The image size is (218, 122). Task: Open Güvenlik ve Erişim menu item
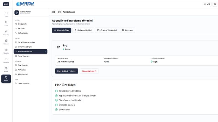click(25, 47)
